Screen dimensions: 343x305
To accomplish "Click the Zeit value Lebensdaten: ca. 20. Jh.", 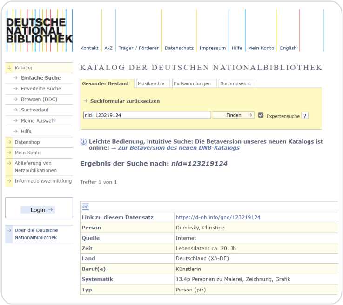I will click(207, 248).
